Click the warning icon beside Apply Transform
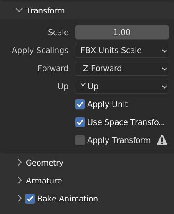This screenshot has height=214, width=174. 162,140
